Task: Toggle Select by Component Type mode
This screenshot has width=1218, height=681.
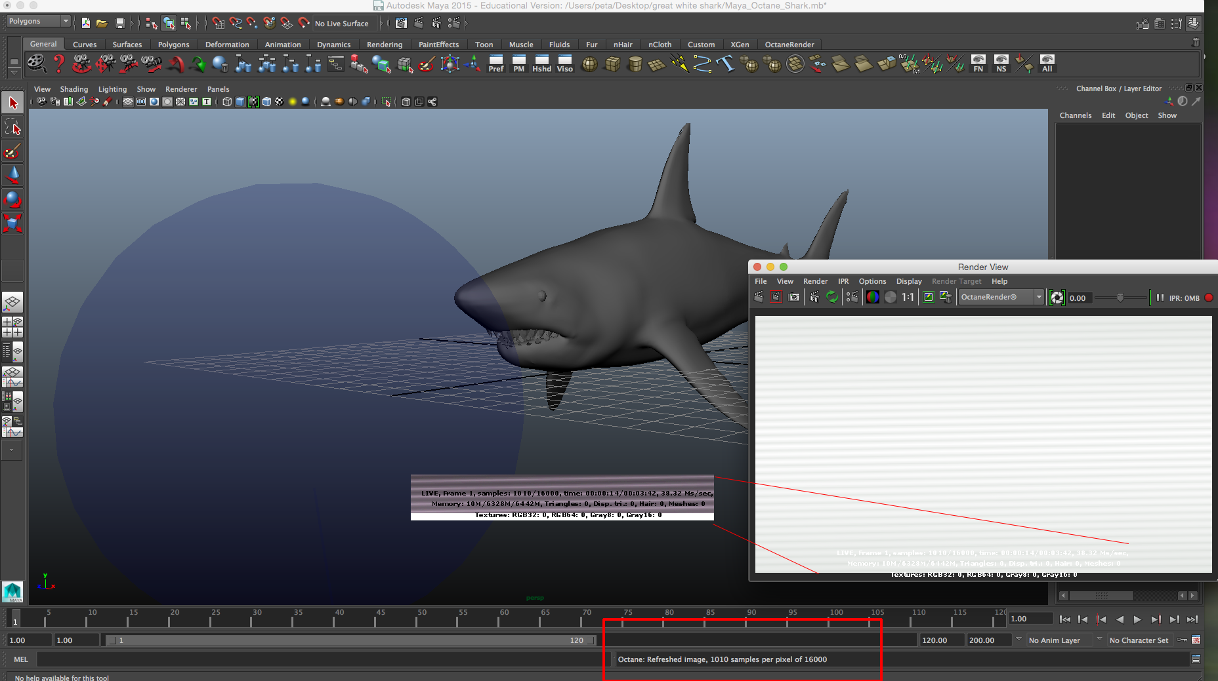Action: [186, 24]
